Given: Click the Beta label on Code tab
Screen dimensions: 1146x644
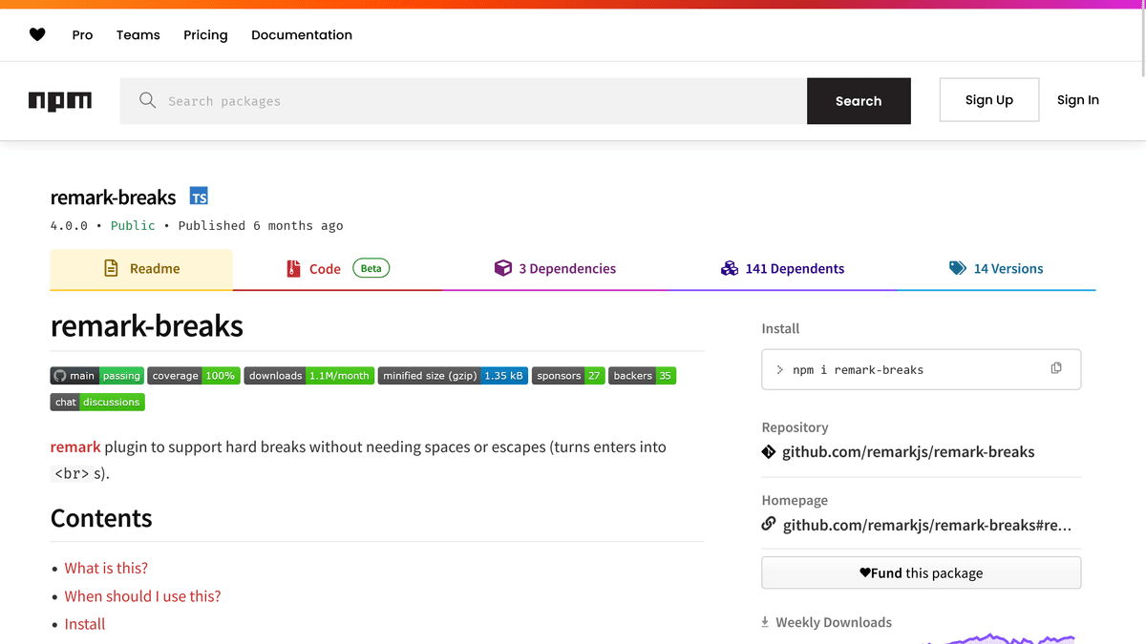Looking at the screenshot, I should [x=371, y=268].
